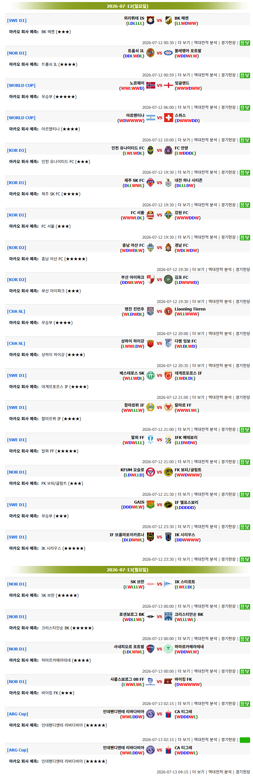
Task: Click 정보 button for SK 브란 match
Action: [245, 606]
